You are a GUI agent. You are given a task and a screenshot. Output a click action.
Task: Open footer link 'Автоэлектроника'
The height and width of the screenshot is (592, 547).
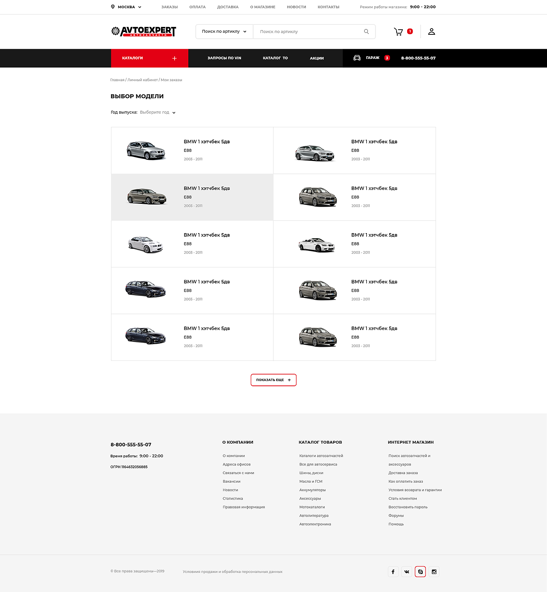tap(315, 524)
